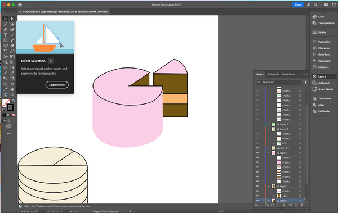
Task: Create new layer in Layers panel
Action: (x=296, y=205)
